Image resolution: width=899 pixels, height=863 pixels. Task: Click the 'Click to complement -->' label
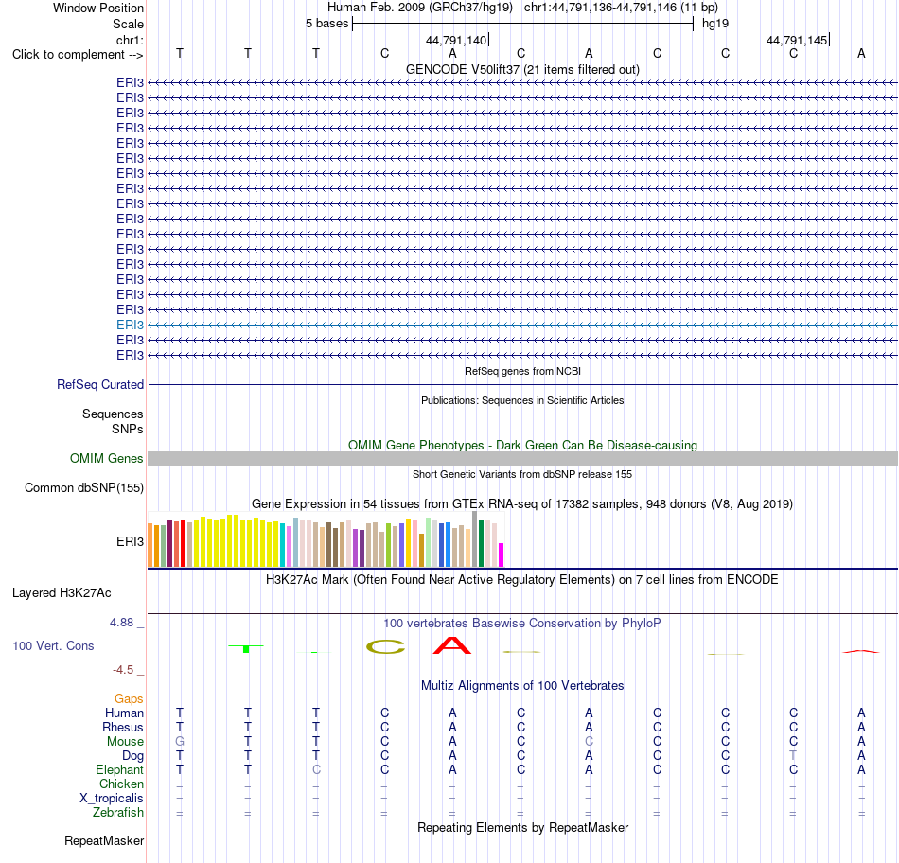pos(78,55)
